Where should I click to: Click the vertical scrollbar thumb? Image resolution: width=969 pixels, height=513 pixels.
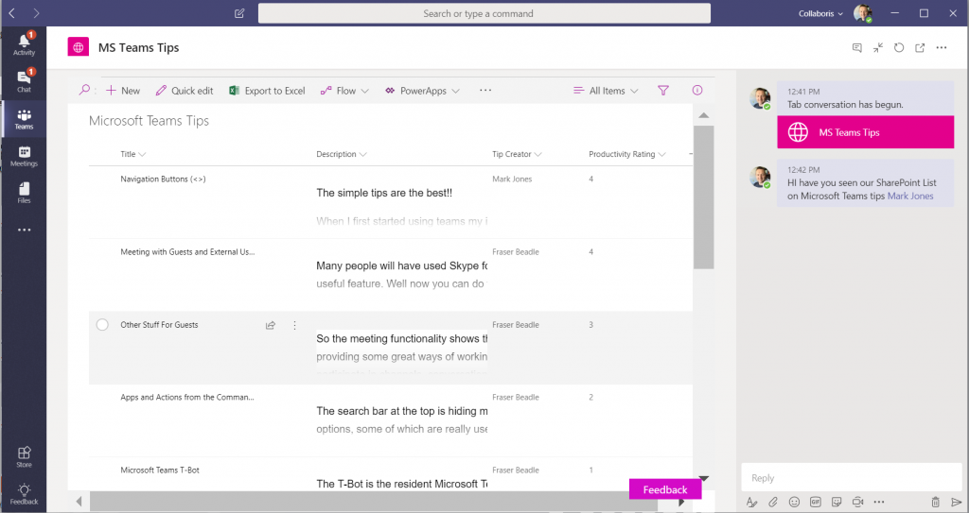[703, 197]
